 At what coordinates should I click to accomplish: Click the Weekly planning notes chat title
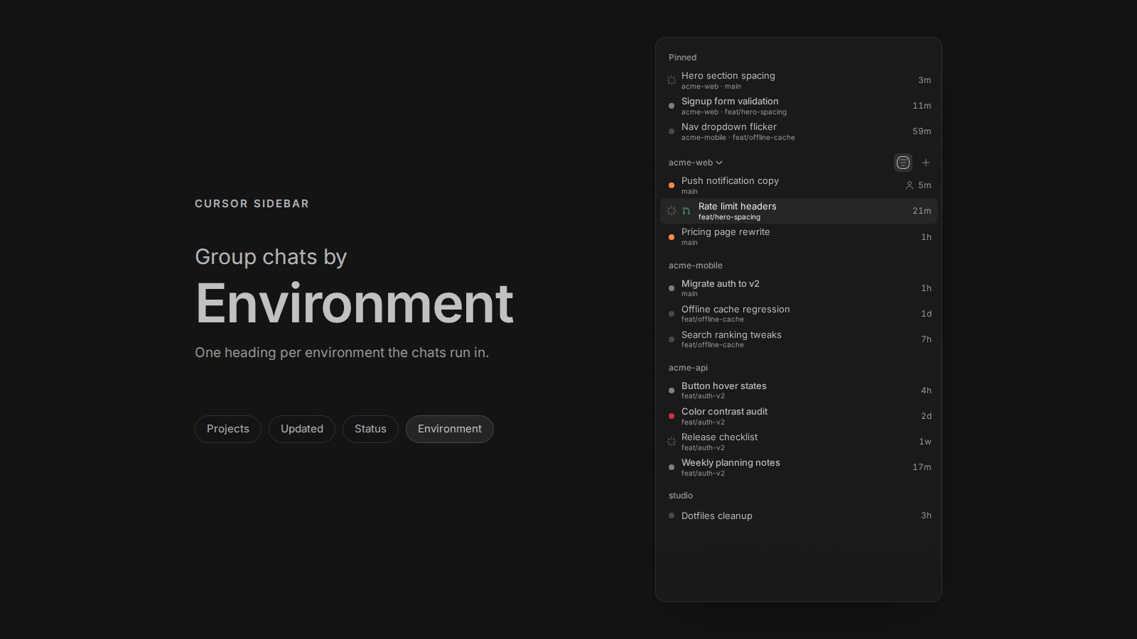click(x=731, y=462)
